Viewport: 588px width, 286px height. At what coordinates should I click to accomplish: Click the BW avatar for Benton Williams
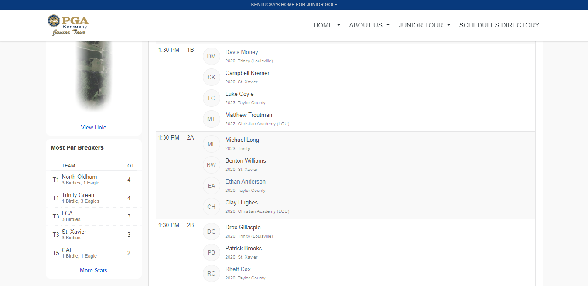[x=212, y=165]
